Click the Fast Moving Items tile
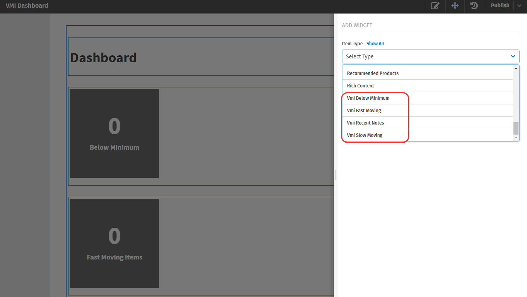This screenshot has height=297, width=527. coord(115,243)
